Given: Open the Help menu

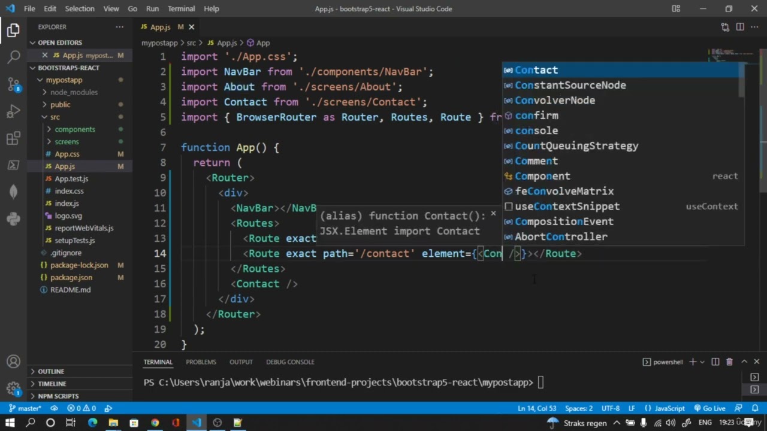Looking at the screenshot, I should point(212,8).
